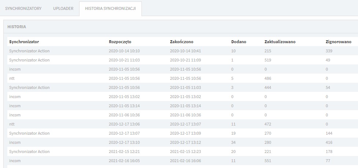Click end time 2021-02-15 12:23
This screenshot has width=358, height=168.
click(185, 152)
